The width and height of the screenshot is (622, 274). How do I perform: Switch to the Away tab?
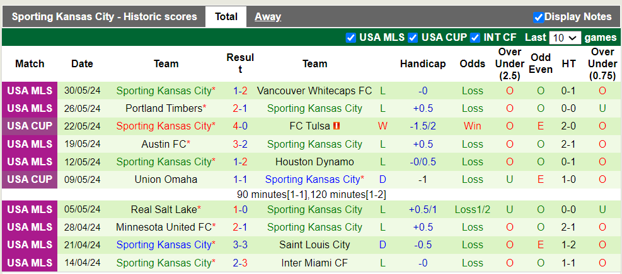268,17
